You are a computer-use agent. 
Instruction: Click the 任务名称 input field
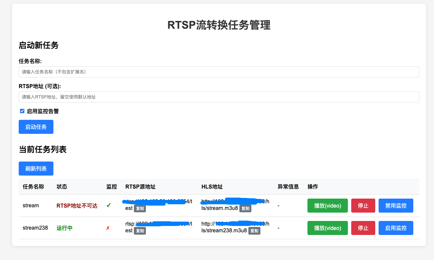(219, 72)
